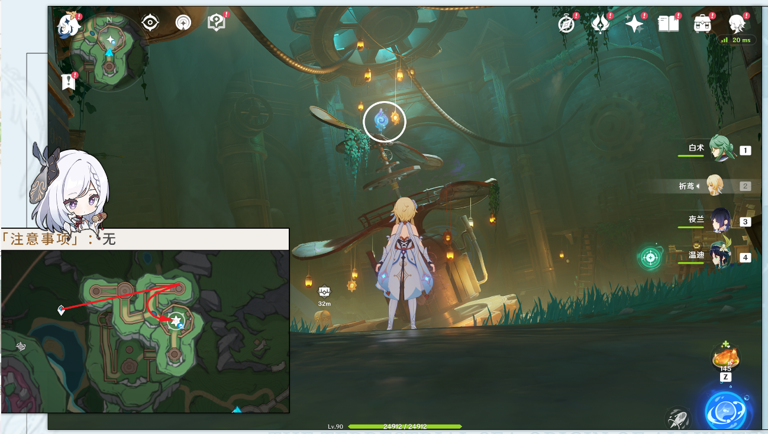768x434 pixels.
Task: Switch to 白术 by clicking portrait
Action: pos(721,148)
